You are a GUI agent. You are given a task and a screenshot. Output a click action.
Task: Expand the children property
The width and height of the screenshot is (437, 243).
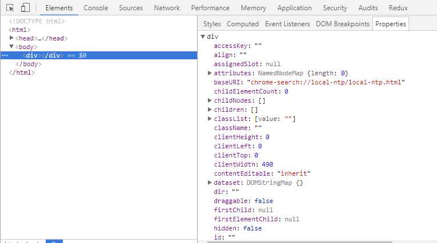[x=210, y=110]
